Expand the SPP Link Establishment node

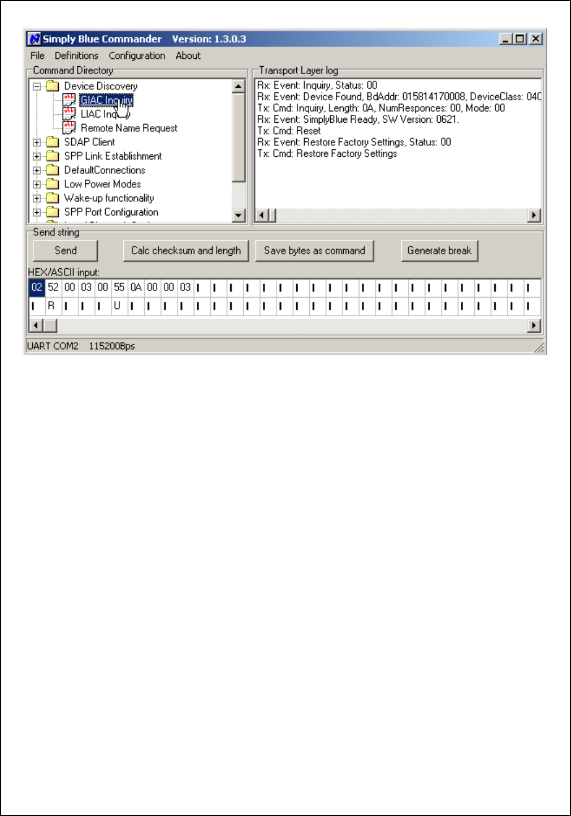[x=37, y=157]
